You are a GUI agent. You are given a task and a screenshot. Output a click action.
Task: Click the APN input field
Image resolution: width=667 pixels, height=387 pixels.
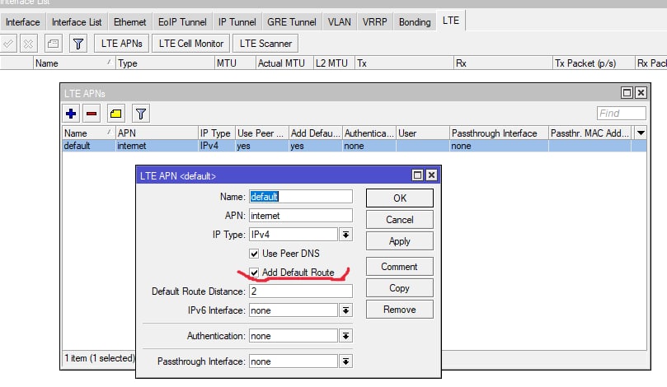tap(301, 216)
